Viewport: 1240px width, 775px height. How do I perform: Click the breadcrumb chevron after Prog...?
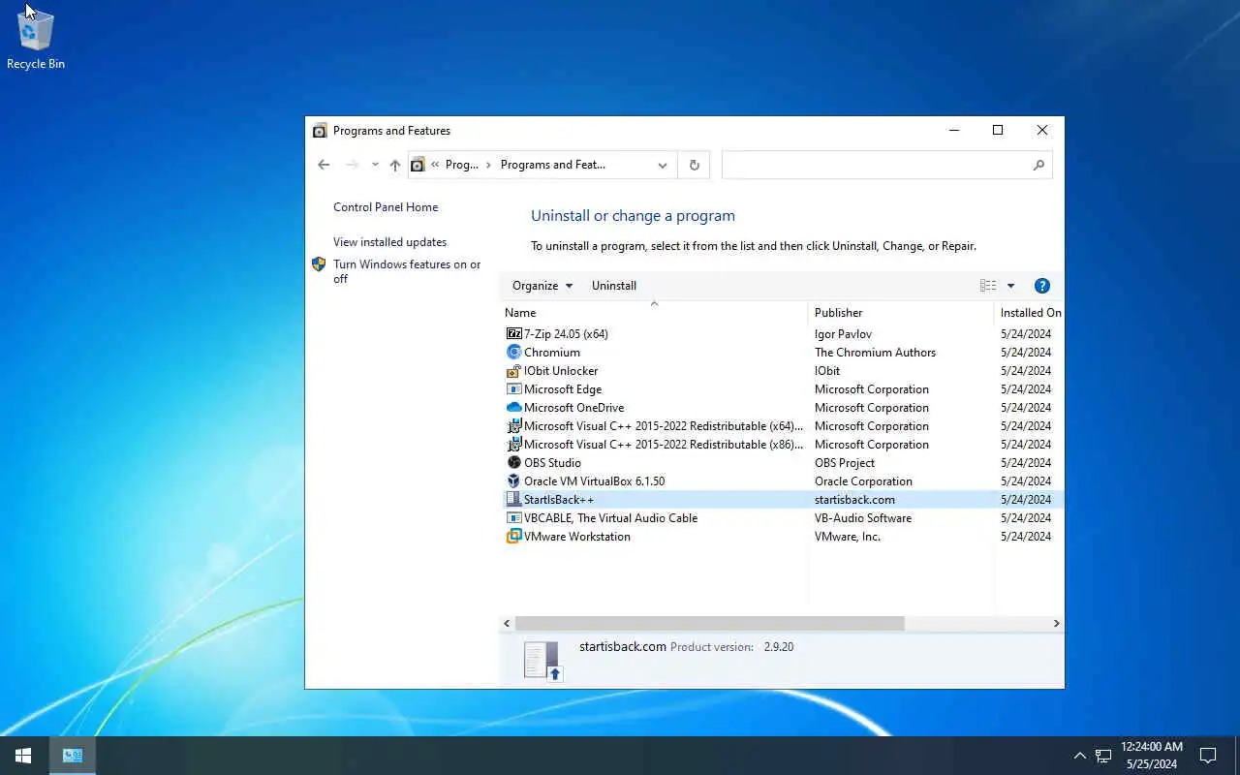(488, 165)
